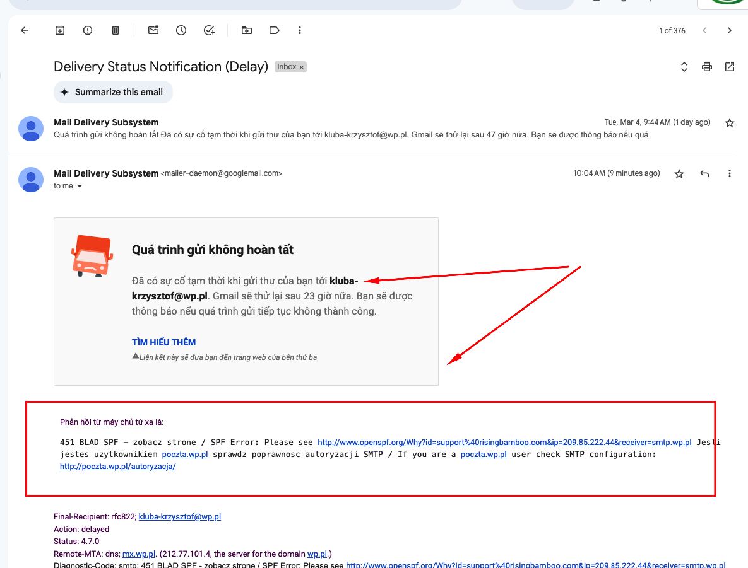Star the 10:04 AM message

pyautogui.click(x=679, y=174)
